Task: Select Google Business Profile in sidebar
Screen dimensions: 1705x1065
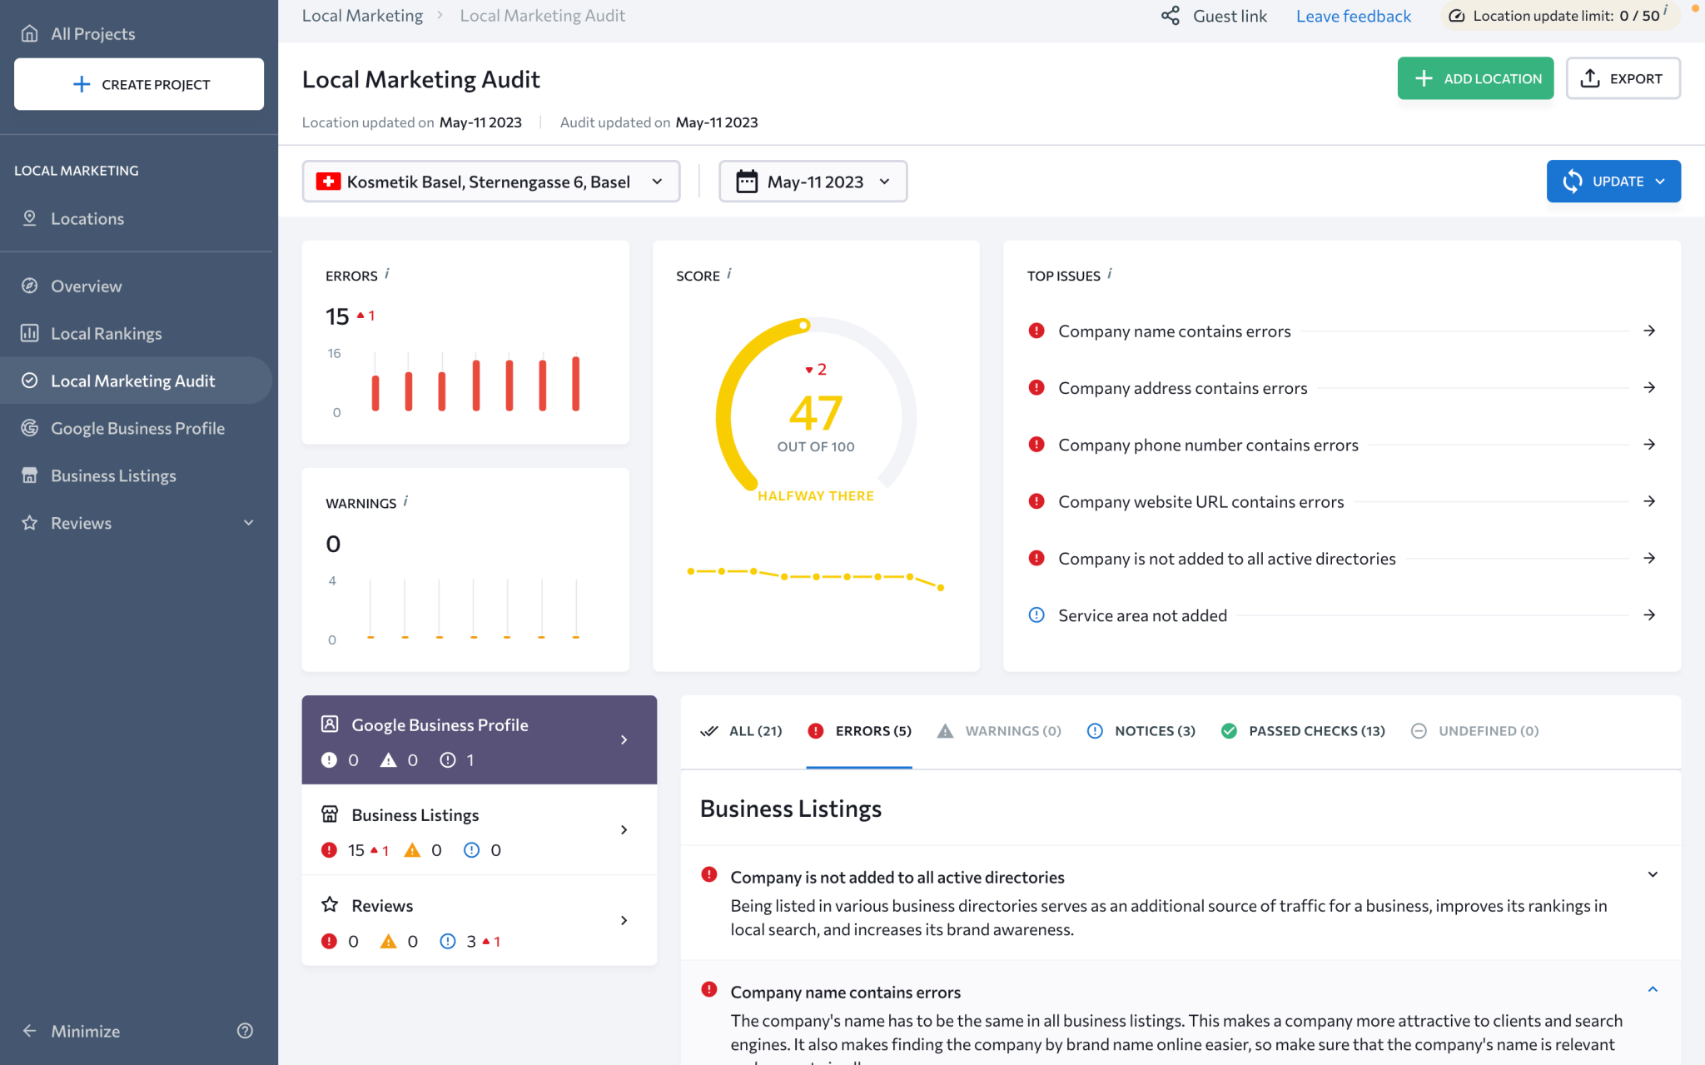Action: click(x=138, y=427)
